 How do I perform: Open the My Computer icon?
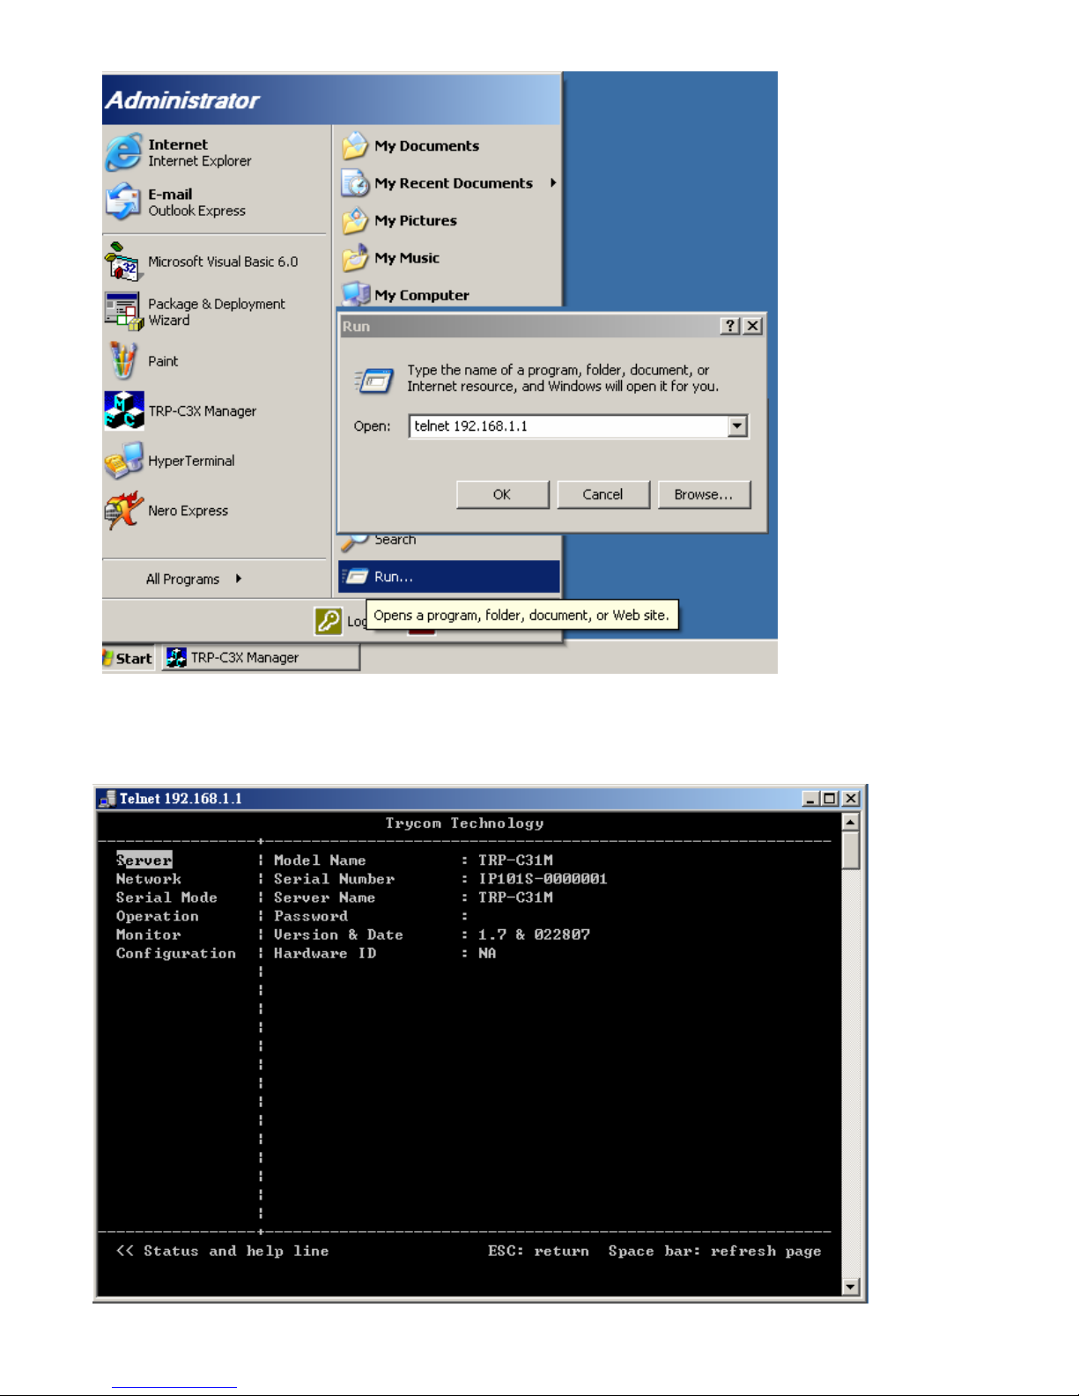tap(355, 293)
